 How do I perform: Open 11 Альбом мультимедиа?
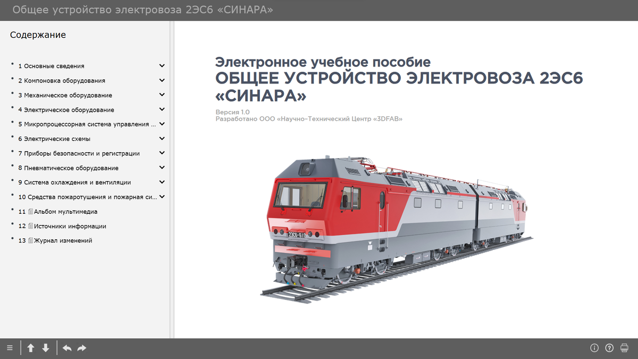pyautogui.click(x=58, y=212)
